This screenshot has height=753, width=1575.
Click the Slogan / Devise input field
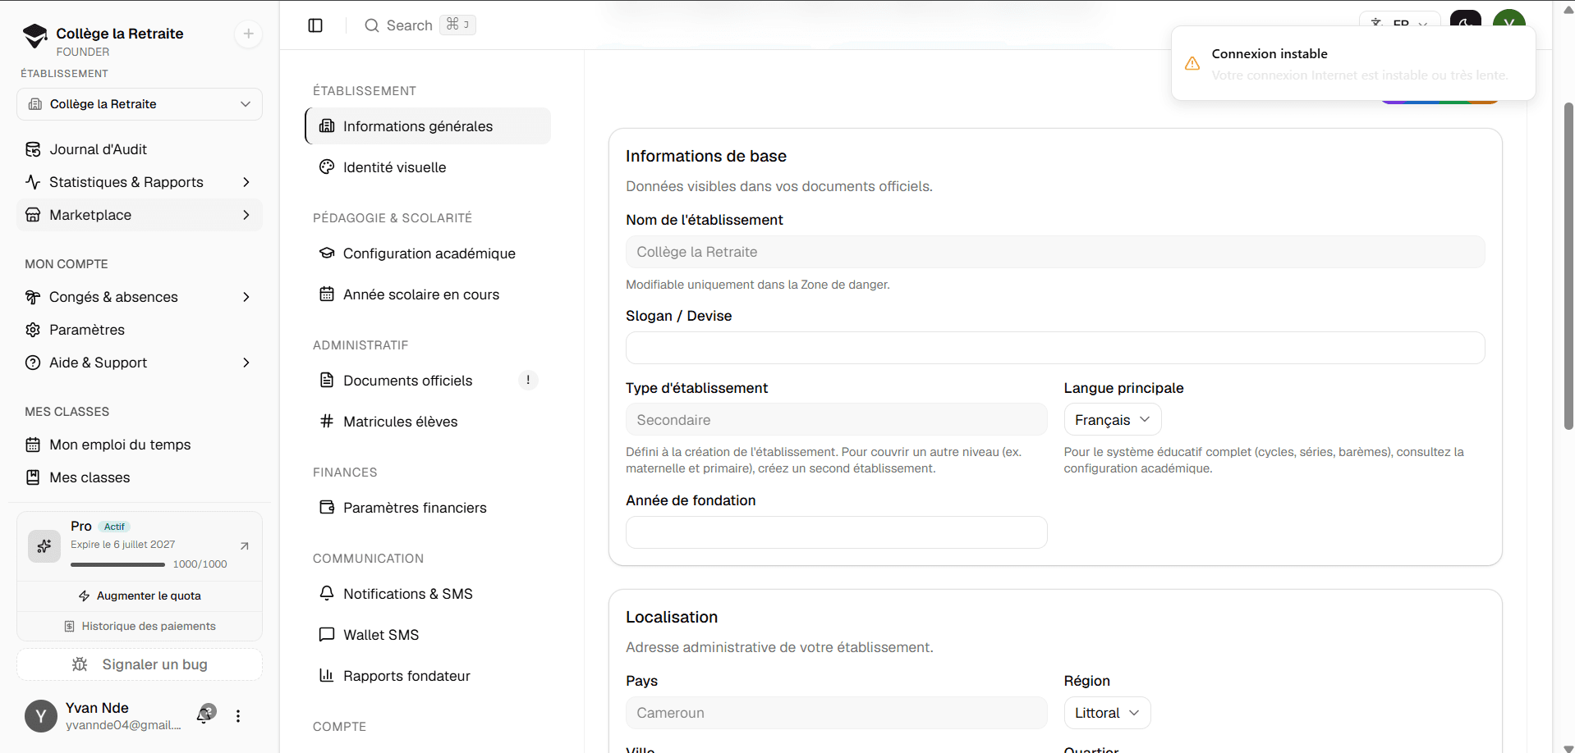click(x=1055, y=348)
